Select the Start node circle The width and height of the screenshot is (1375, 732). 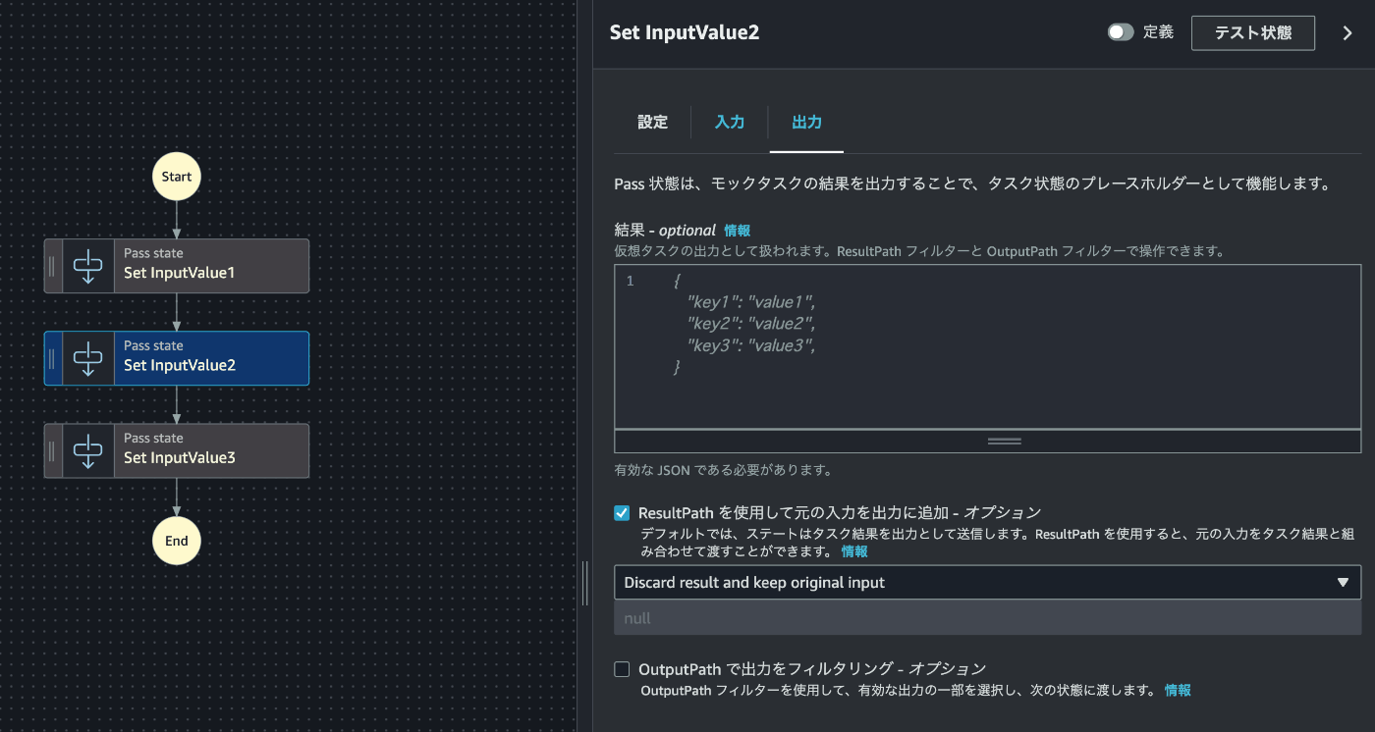point(177,177)
